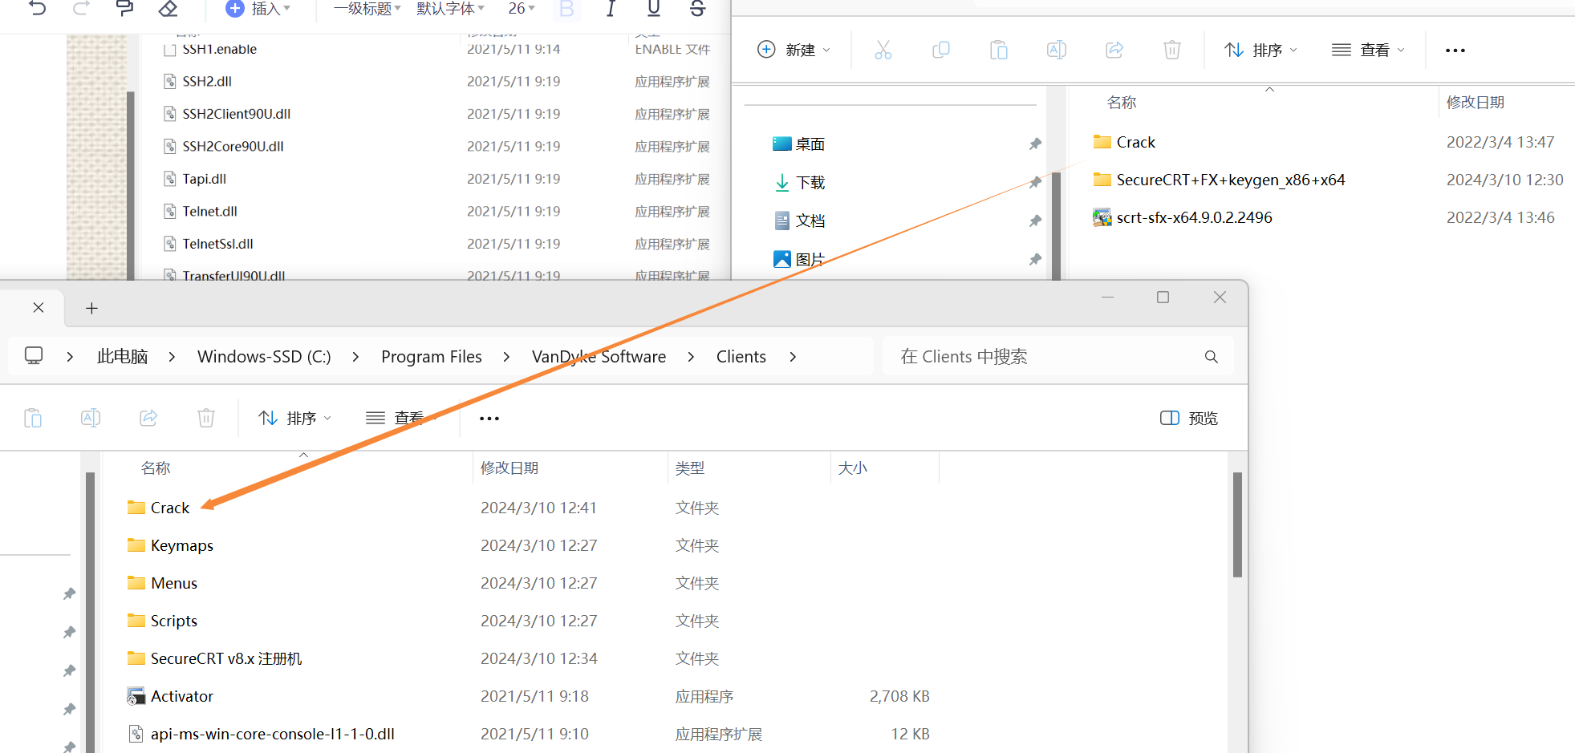
Task: Click 此电脑 in the breadcrumb path
Action: pyautogui.click(x=122, y=357)
